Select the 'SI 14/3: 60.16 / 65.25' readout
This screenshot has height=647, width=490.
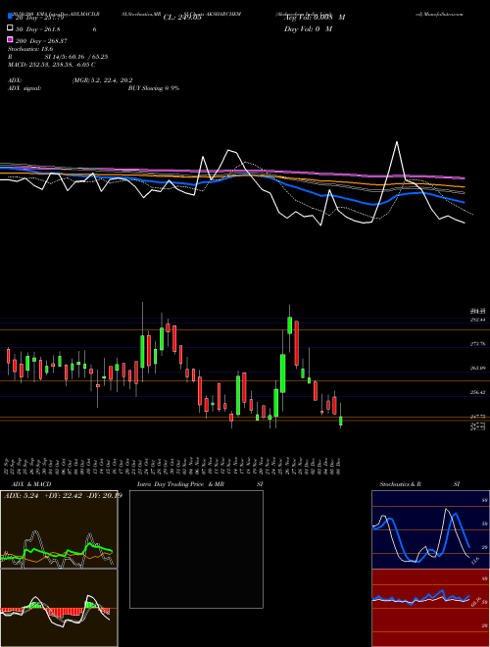click(76, 57)
